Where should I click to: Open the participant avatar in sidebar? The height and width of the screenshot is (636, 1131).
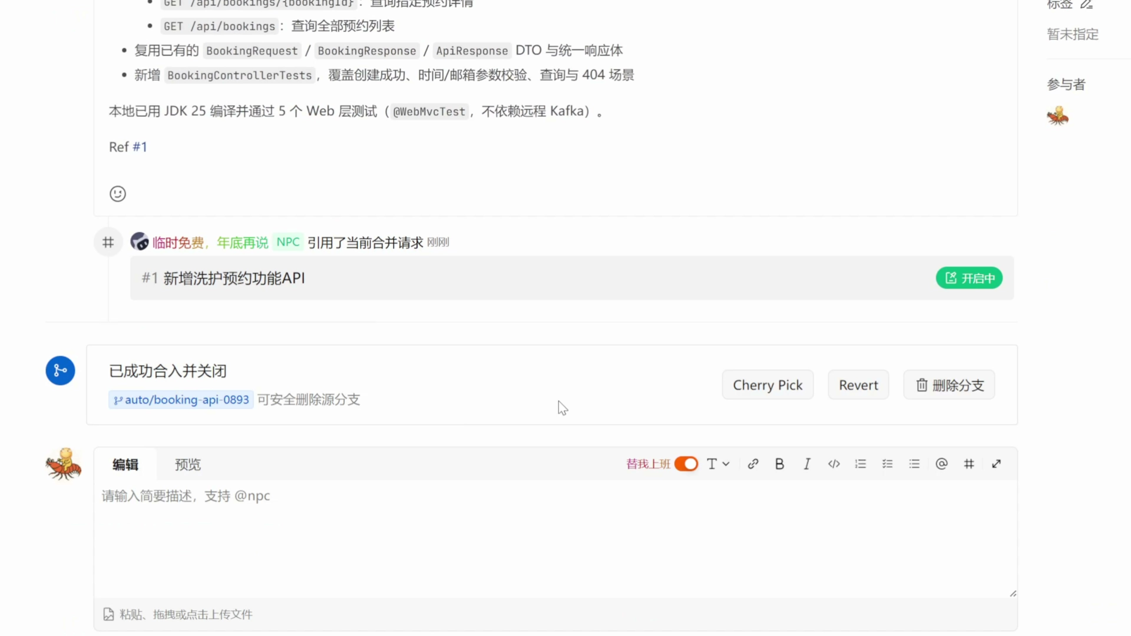(x=1058, y=116)
